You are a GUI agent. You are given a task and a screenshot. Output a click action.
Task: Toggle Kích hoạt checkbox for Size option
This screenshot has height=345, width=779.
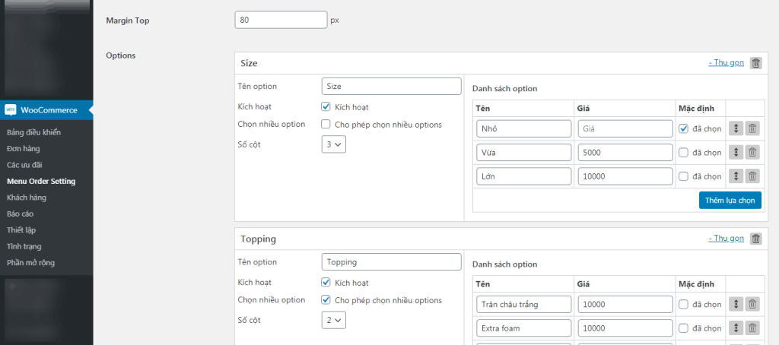tap(326, 107)
